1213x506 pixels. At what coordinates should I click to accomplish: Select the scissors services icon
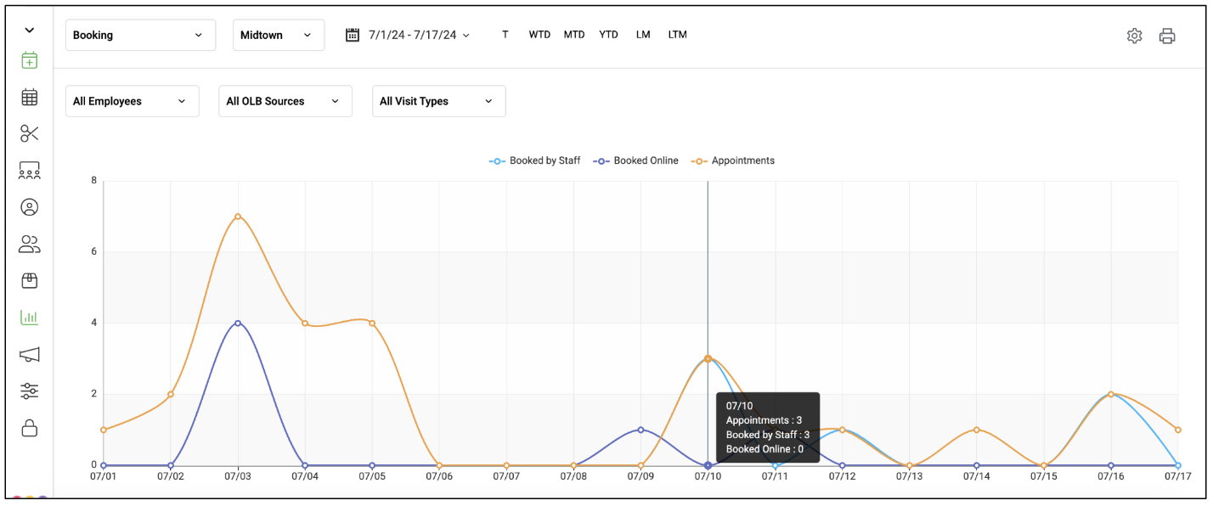(x=29, y=133)
